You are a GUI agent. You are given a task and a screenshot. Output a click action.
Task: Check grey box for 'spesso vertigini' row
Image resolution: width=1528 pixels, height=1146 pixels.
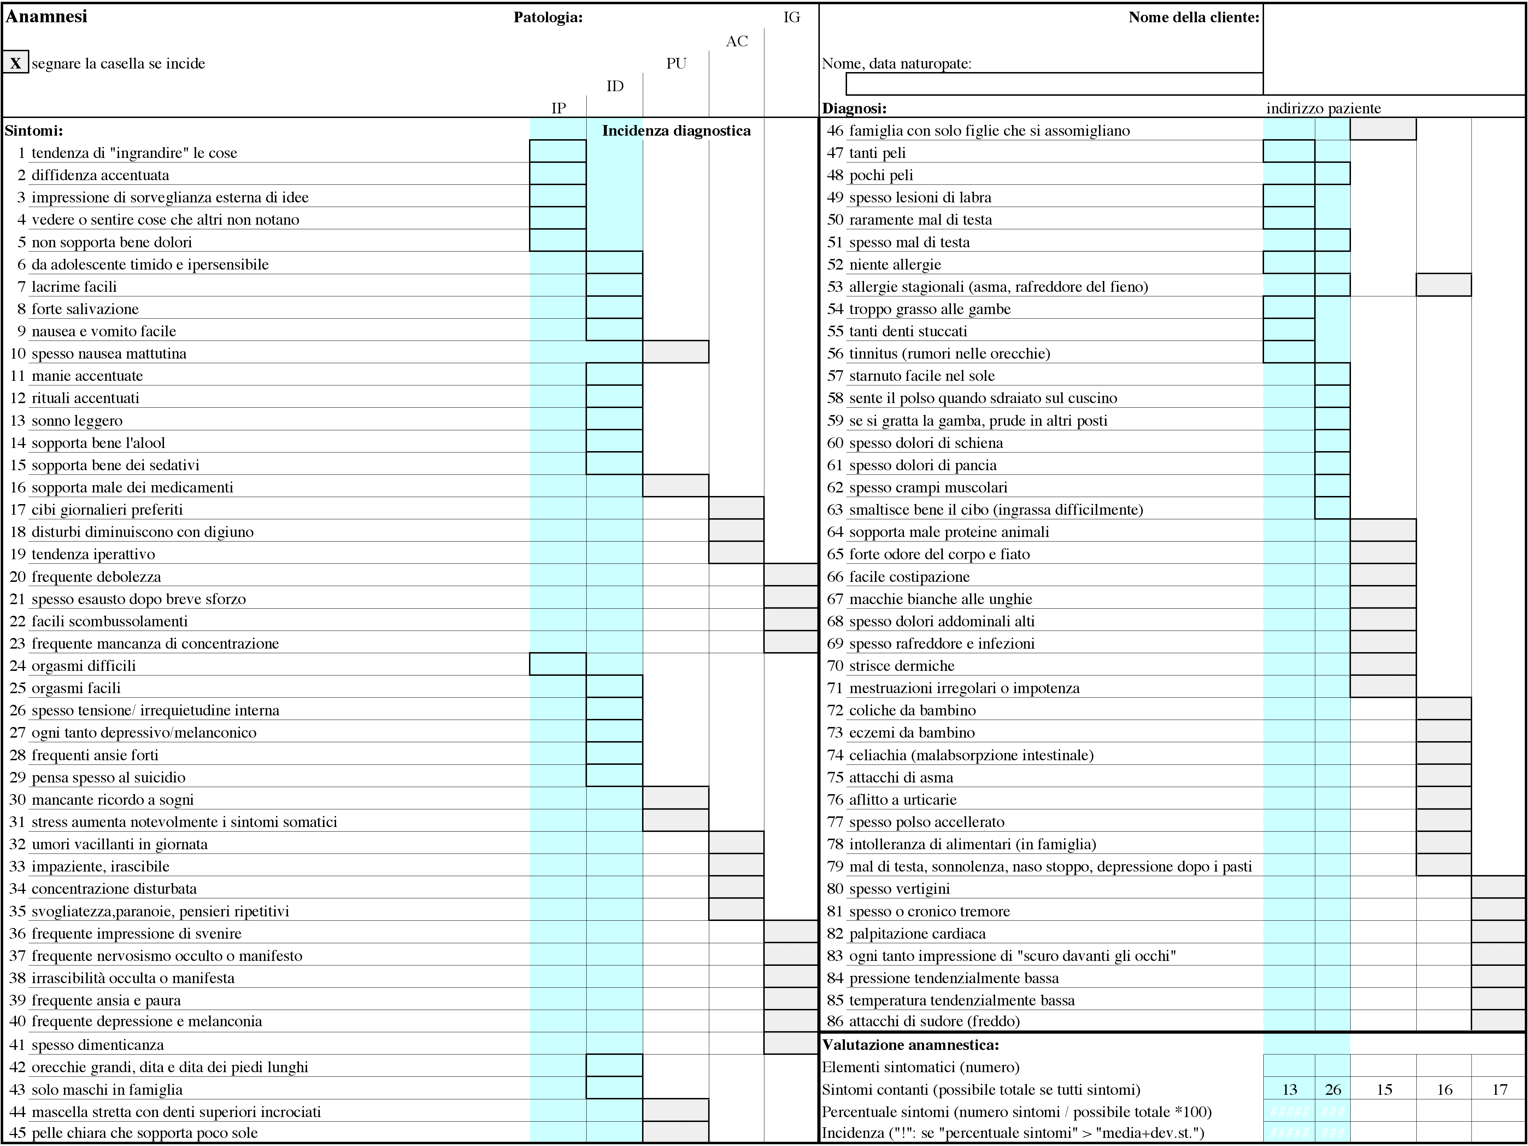pos(1498,888)
